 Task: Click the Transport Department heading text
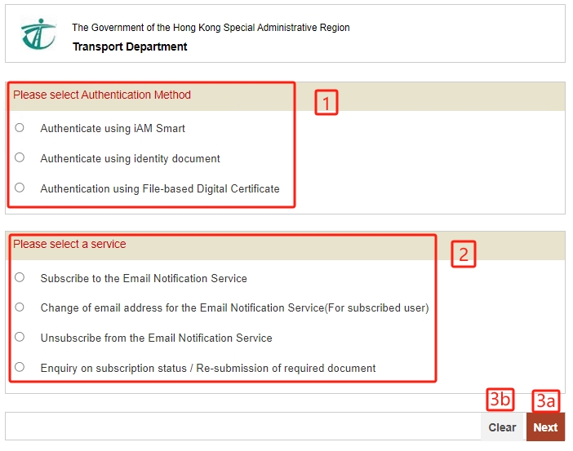pyautogui.click(x=130, y=46)
